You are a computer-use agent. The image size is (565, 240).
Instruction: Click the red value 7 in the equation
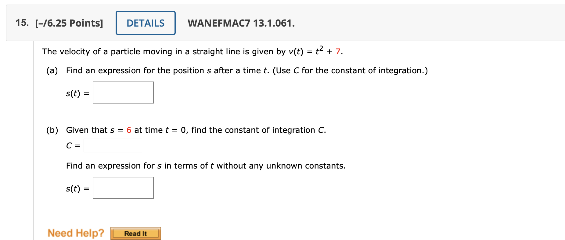pyautogui.click(x=339, y=51)
